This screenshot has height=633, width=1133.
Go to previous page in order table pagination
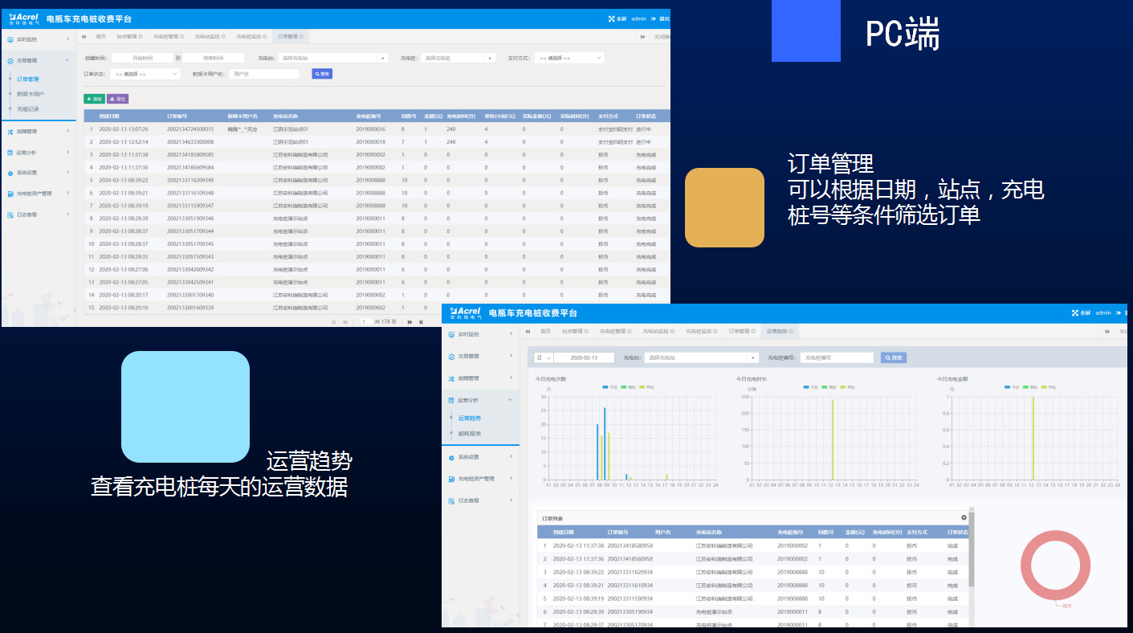(346, 321)
